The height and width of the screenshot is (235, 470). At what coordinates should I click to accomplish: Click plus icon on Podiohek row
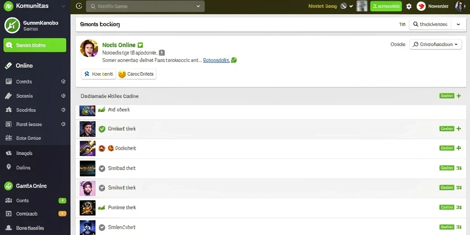click(x=459, y=148)
